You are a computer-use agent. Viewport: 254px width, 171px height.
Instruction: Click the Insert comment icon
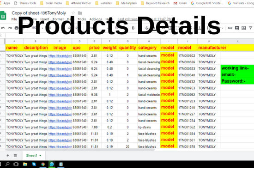pyautogui.click(x=237, y=28)
